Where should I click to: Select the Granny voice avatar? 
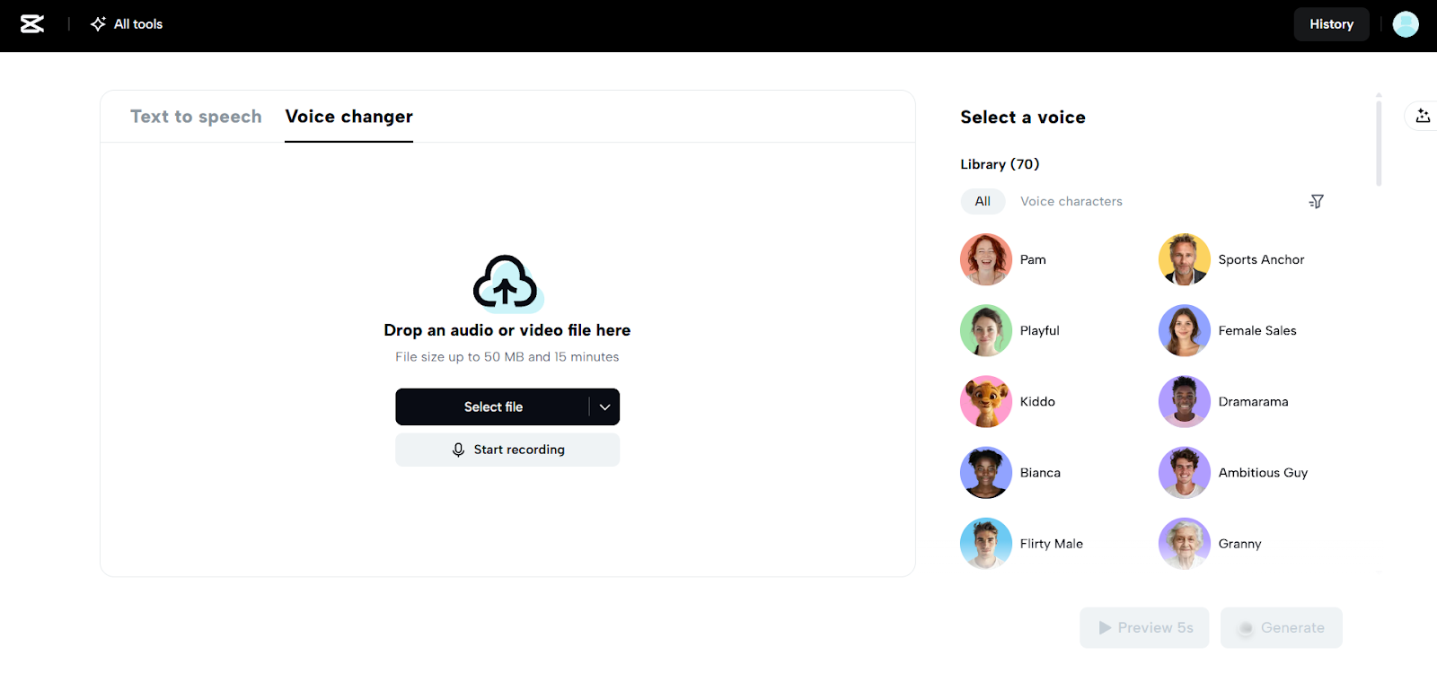pos(1185,543)
